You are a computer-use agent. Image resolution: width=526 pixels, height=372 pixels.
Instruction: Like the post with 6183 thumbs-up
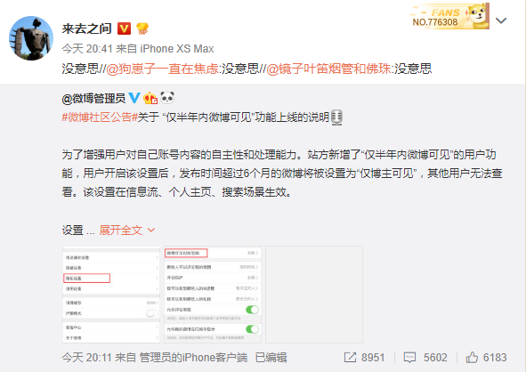[472, 358]
